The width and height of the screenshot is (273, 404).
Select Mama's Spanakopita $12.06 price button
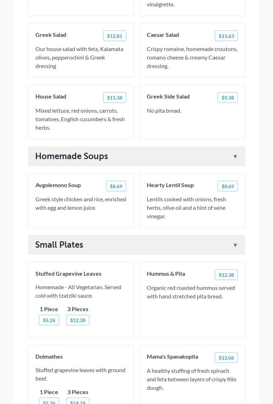pos(226,358)
